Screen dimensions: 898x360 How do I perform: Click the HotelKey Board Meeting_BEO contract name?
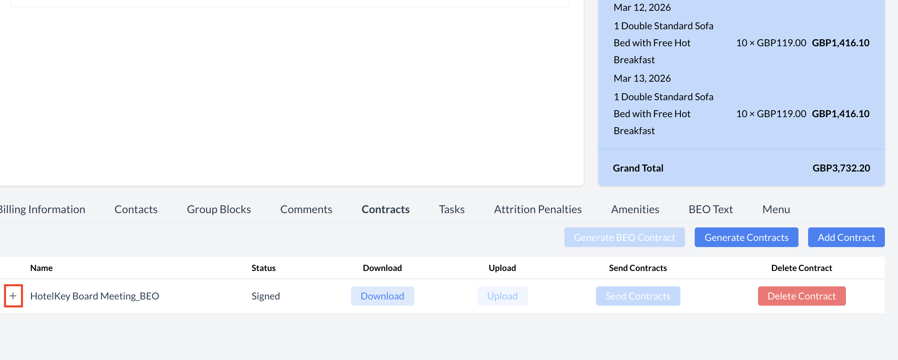[95, 296]
